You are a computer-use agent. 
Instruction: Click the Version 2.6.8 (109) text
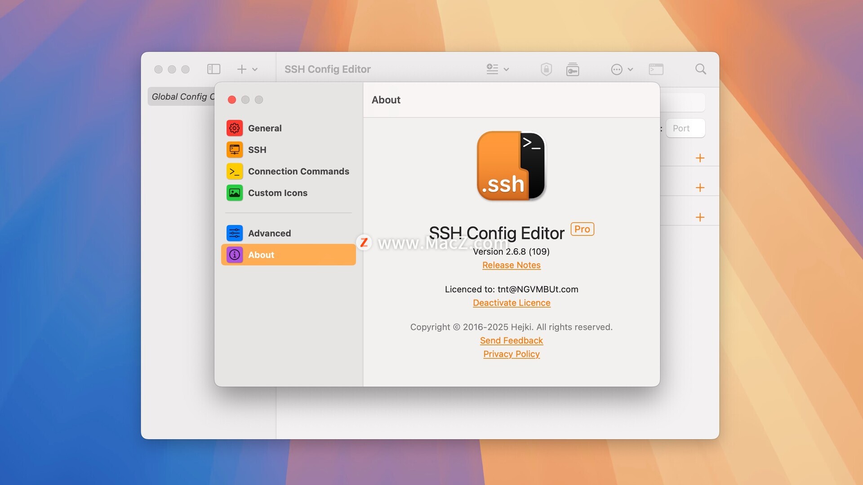(512, 251)
